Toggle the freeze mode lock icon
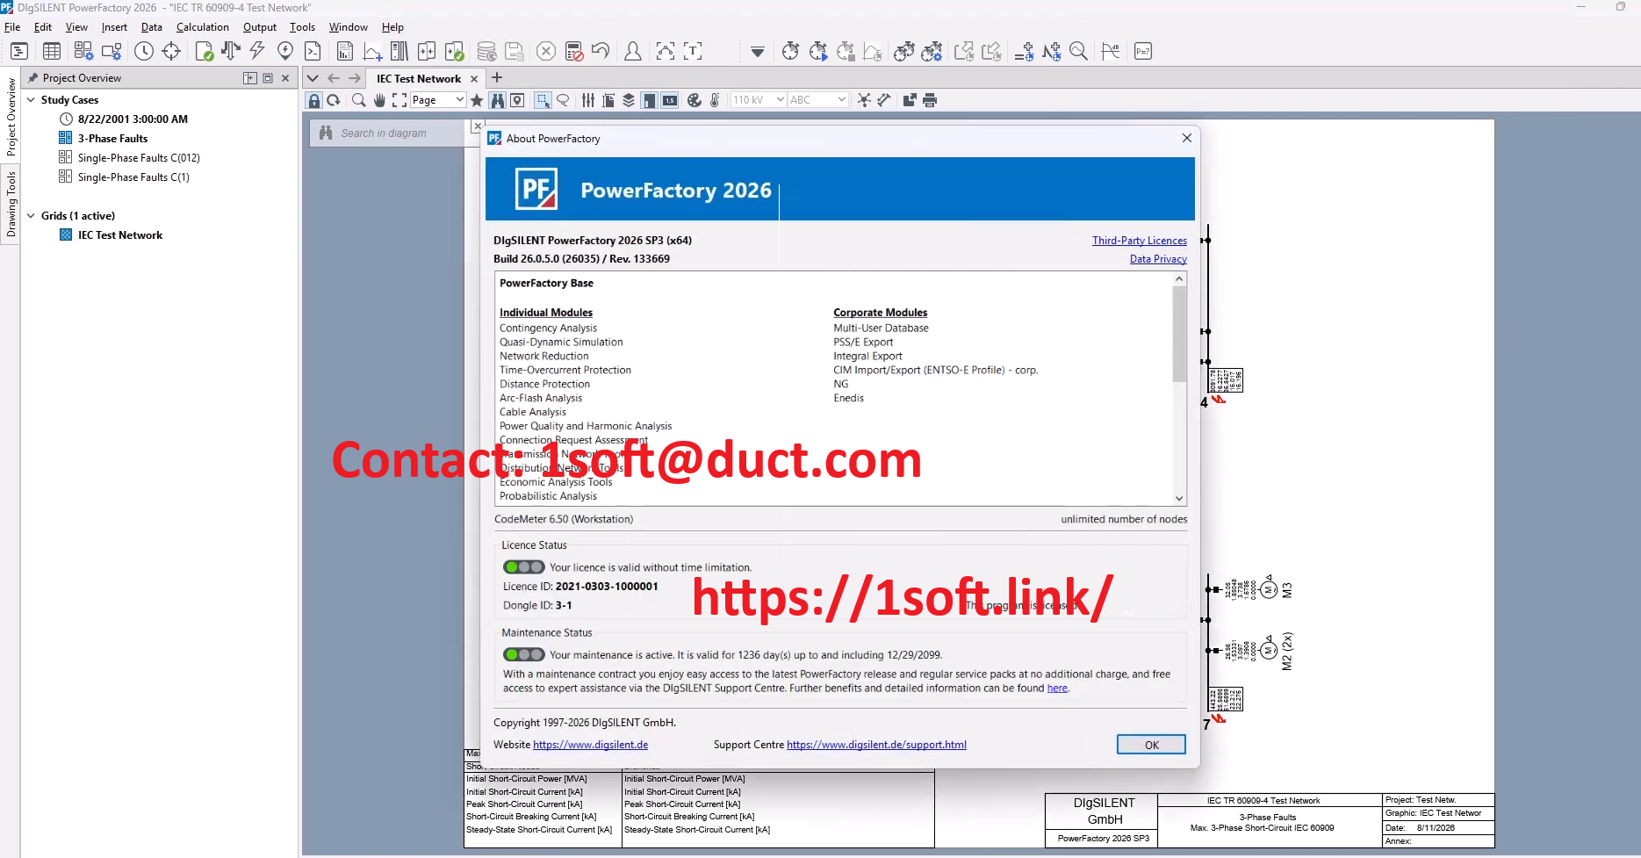The height and width of the screenshot is (858, 1641). click(x=314, y=100)
